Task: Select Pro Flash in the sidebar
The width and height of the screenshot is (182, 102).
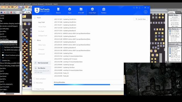Action: 41,31
